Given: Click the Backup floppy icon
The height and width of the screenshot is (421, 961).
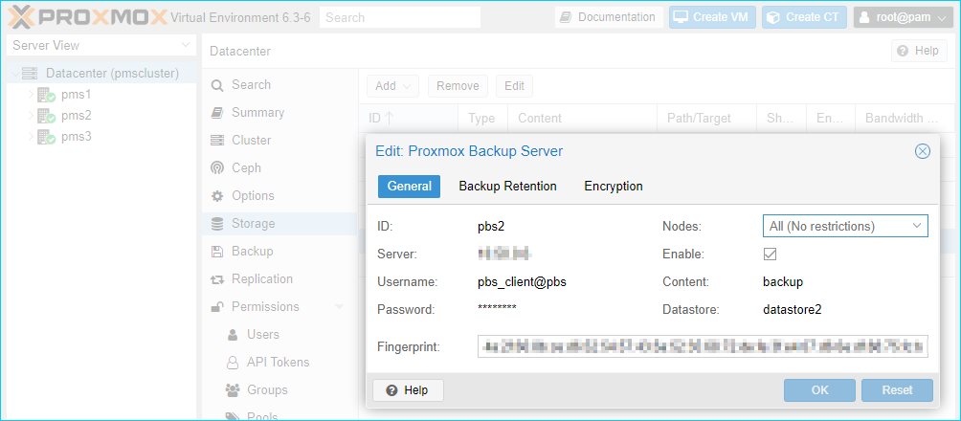Looking at the screenshot, I should [217, 252].
